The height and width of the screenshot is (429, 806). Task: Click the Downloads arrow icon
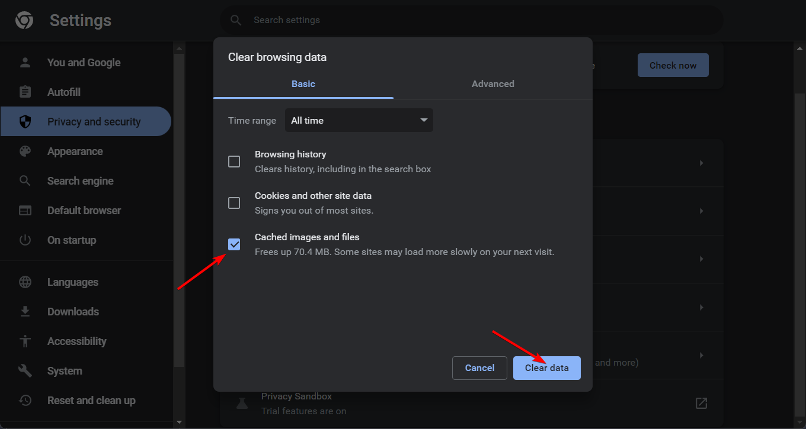pos(25,312)
